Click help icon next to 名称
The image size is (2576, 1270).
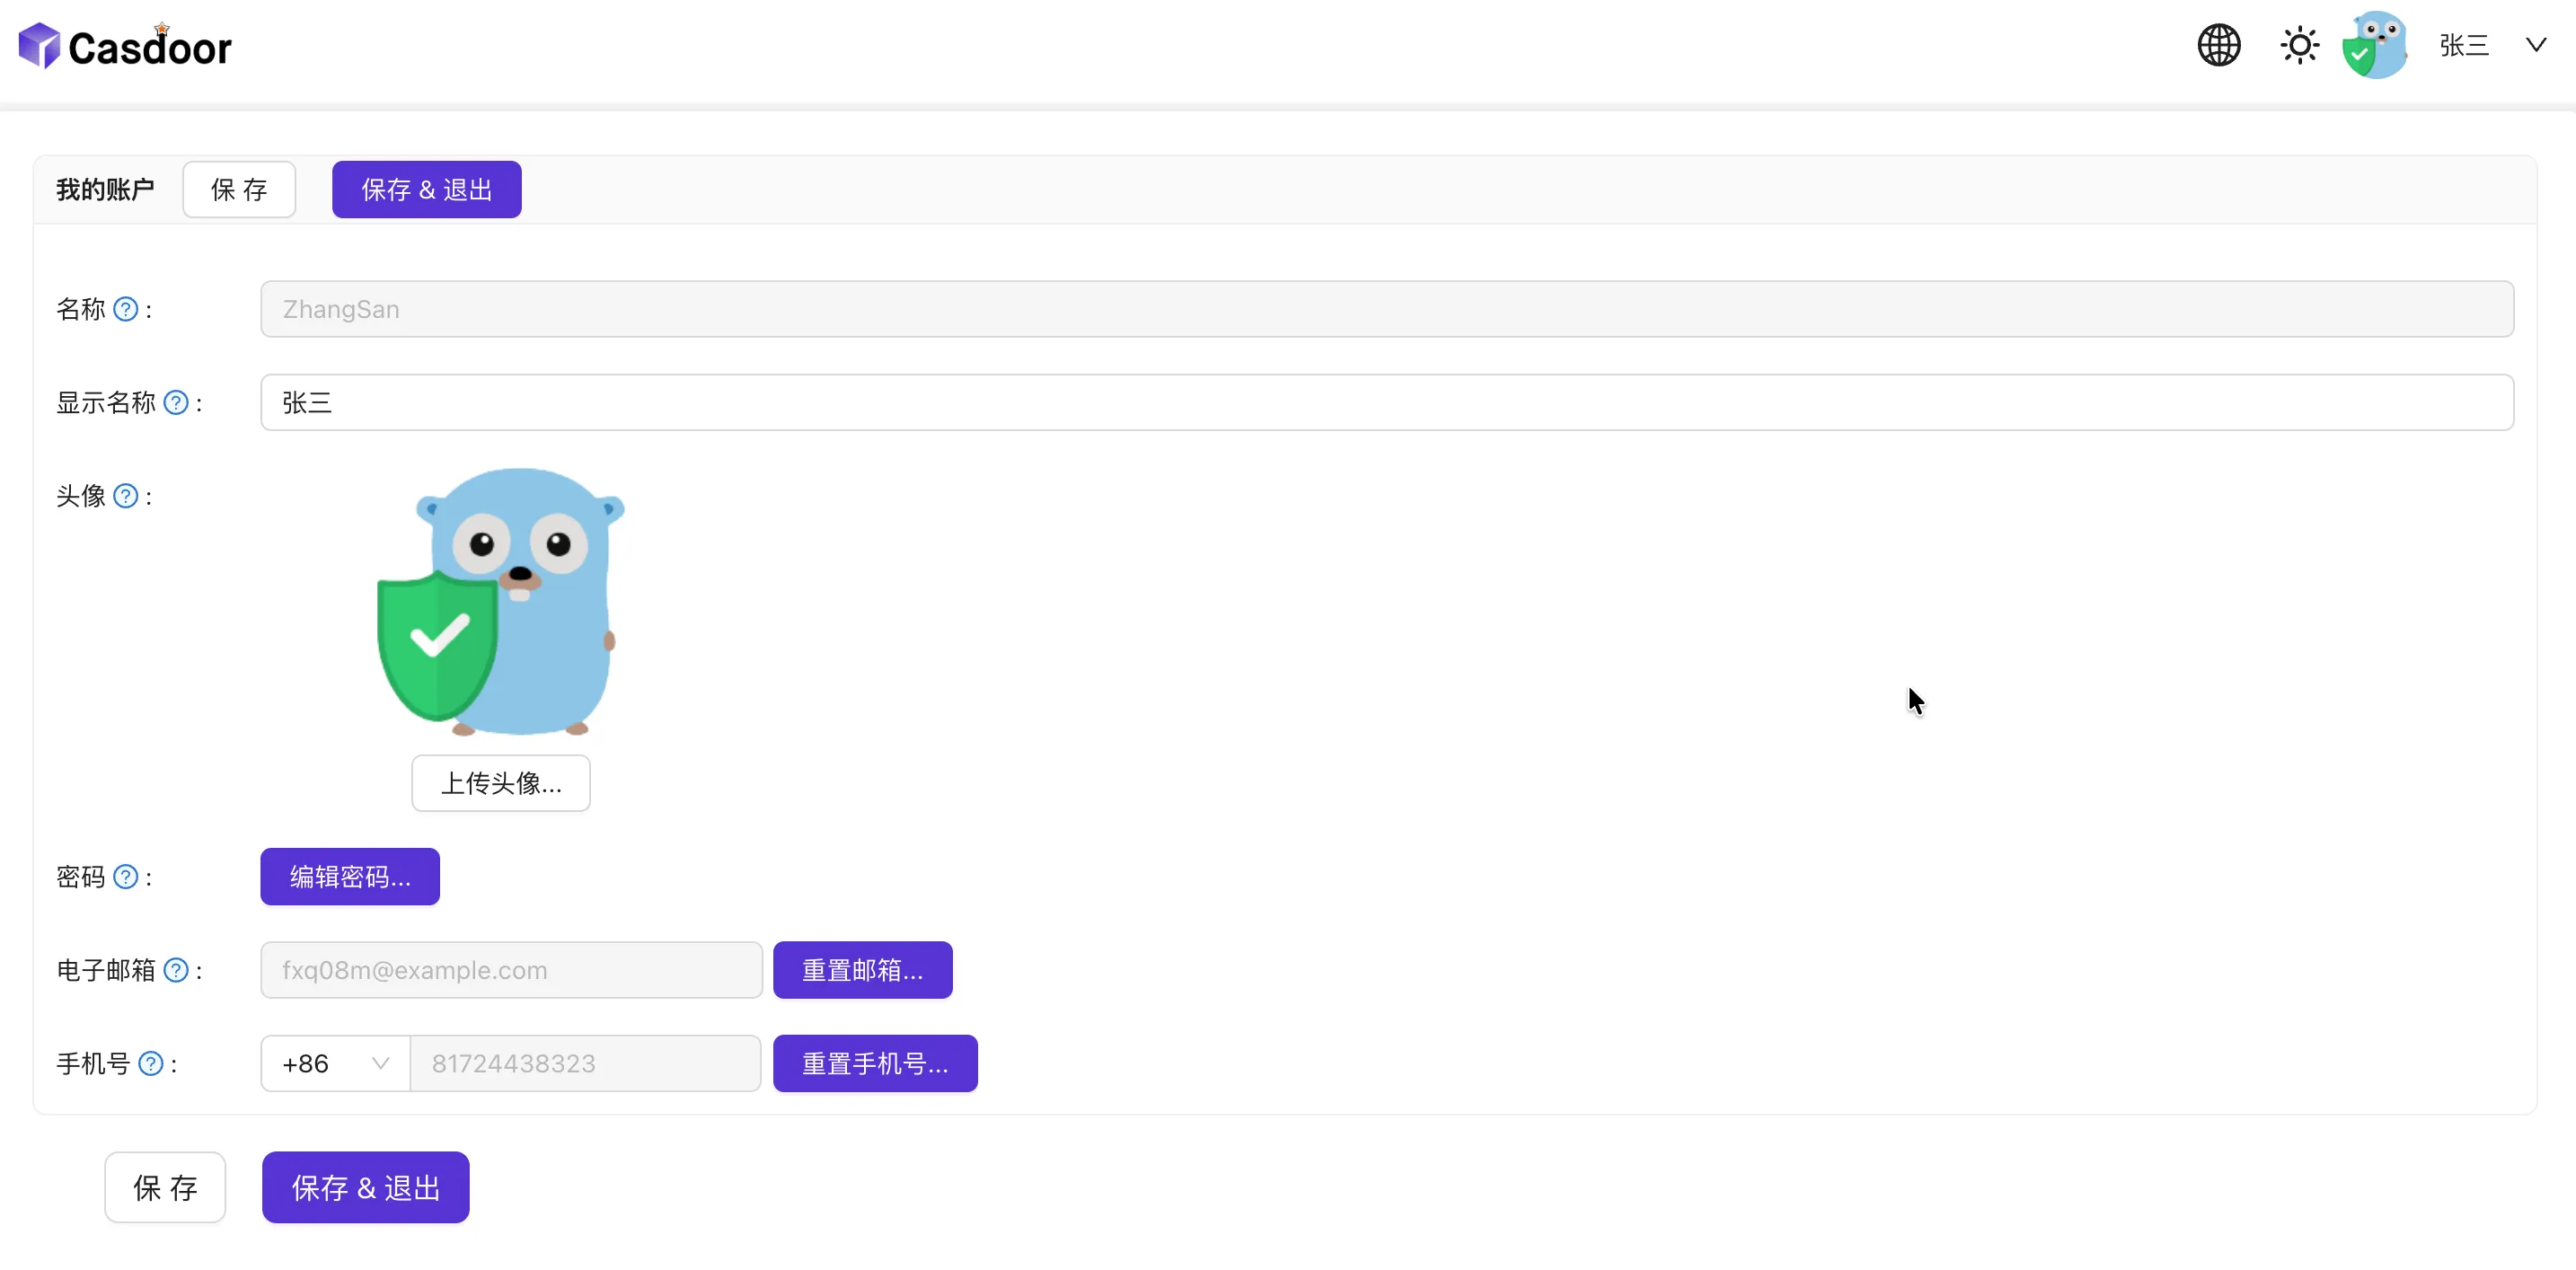(x=126, y=310)
